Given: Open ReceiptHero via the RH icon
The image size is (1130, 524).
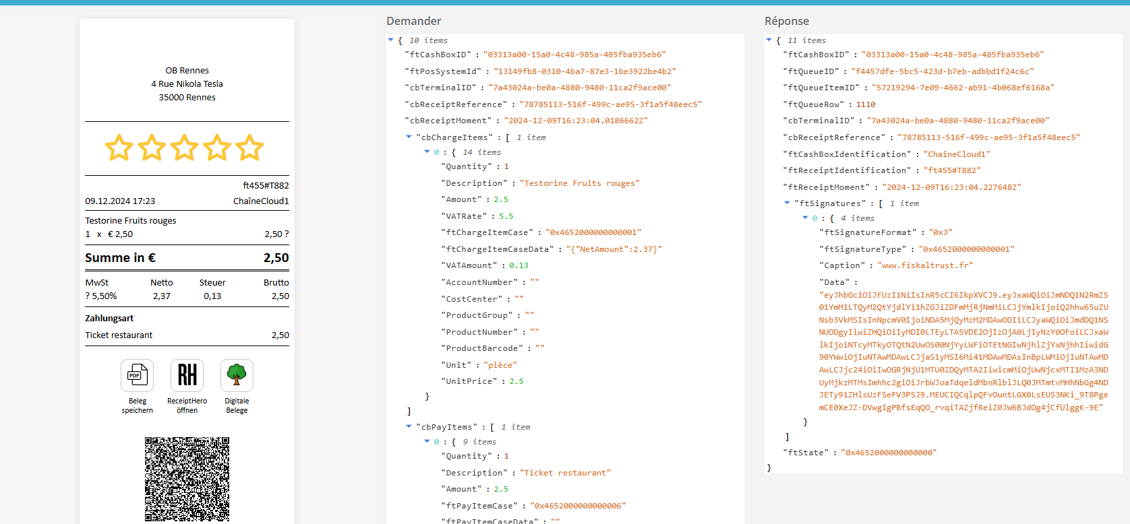Looking at the screenshot, I should click(187, 375).
